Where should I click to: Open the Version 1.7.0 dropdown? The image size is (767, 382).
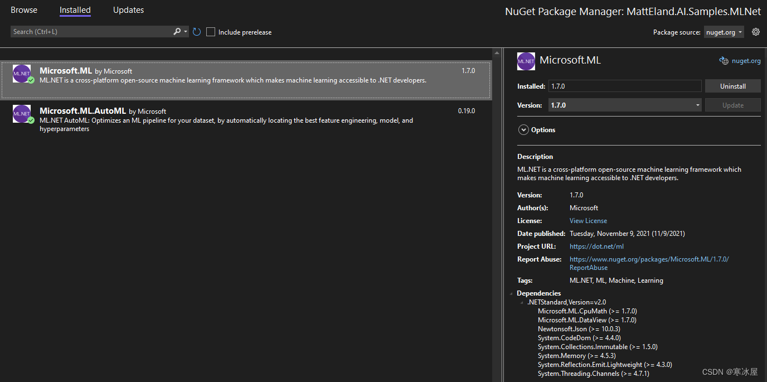625,105
